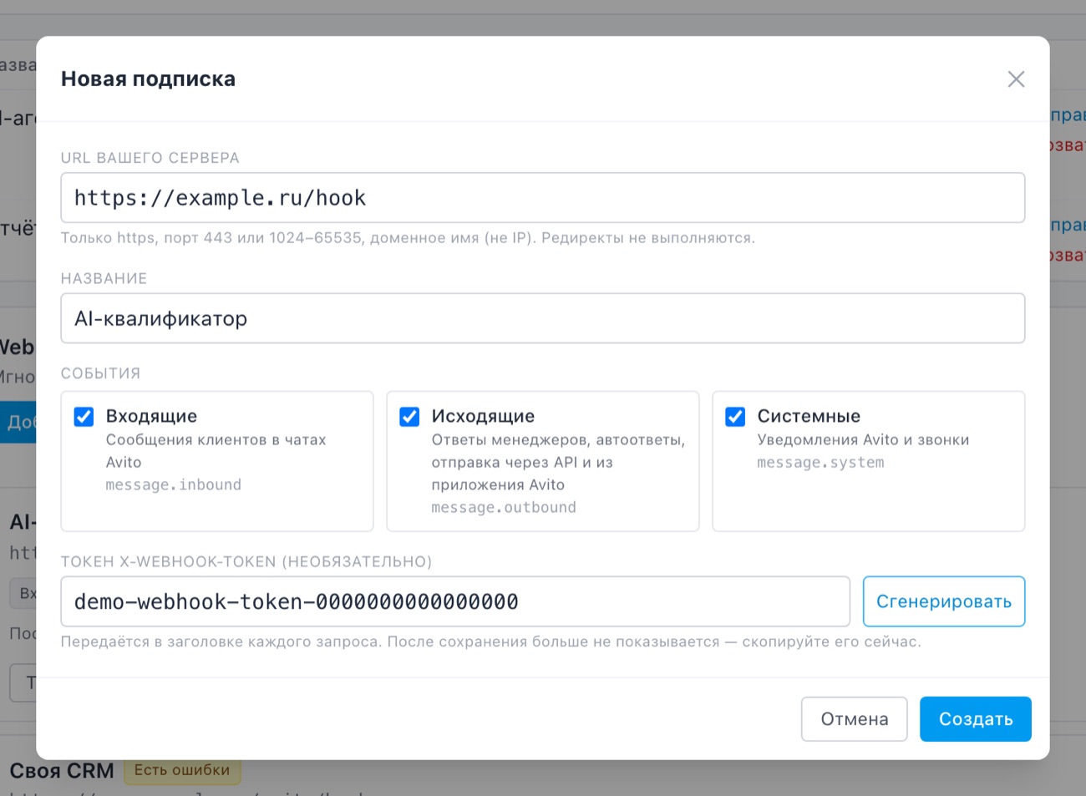Click the Отмена button
The width and height of the screenshot is (1086, 796).
(855, 719)
